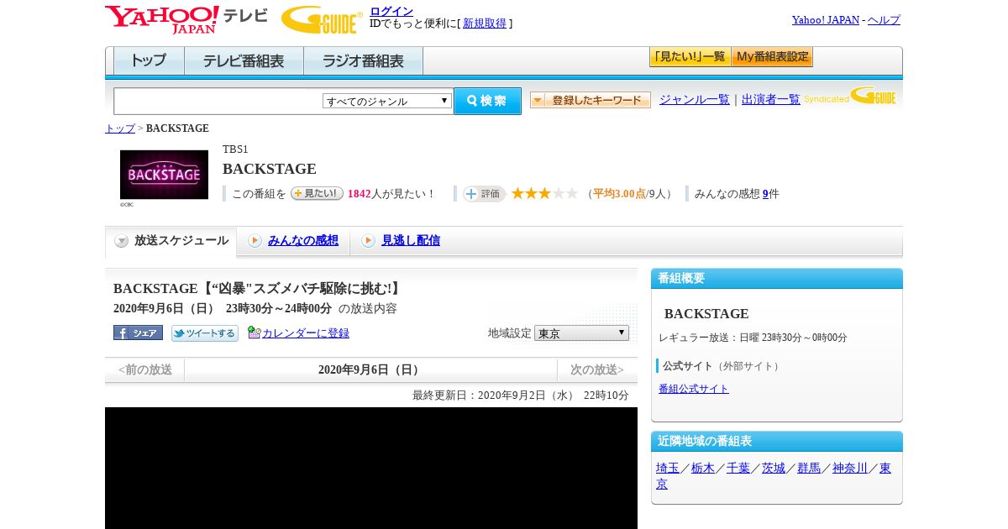Click the arrow icon beside 放送スケジュール
Screen dimensions: 1008x529
click(122, 241)
